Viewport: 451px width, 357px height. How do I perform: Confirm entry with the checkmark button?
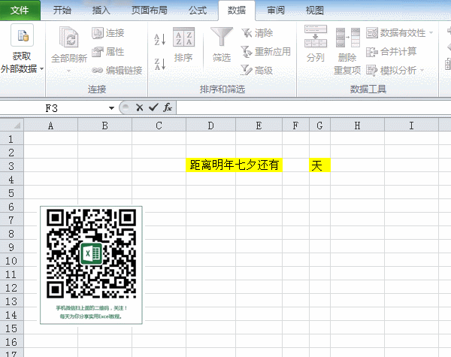tap(153, 108)
